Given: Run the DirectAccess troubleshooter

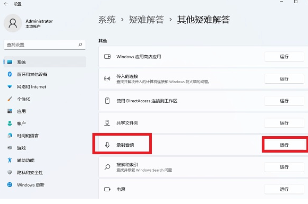Looking at the screenshot, I should point(284,101).
